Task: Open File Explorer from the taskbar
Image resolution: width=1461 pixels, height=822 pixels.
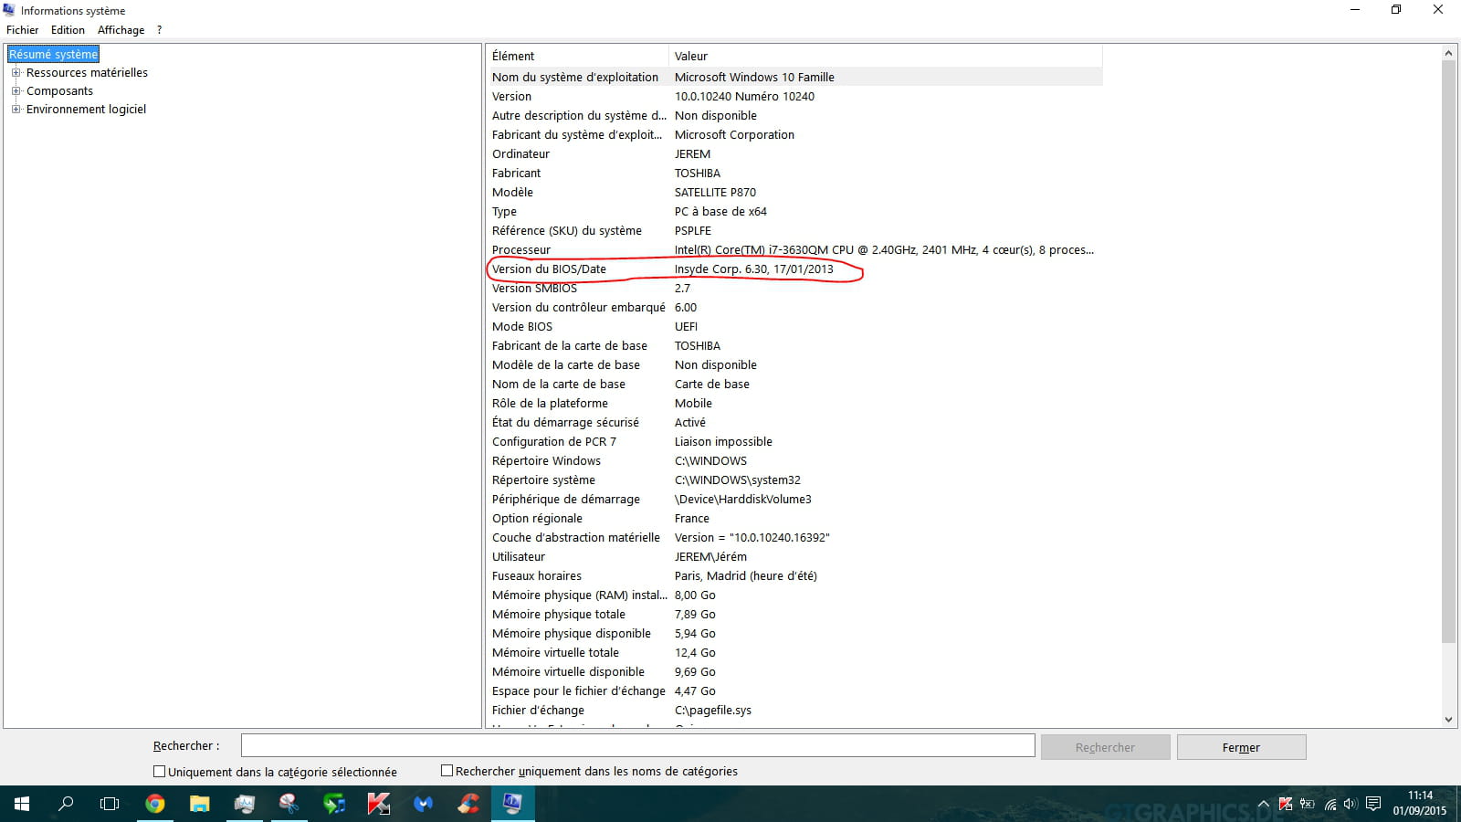Action: [200, 804]
